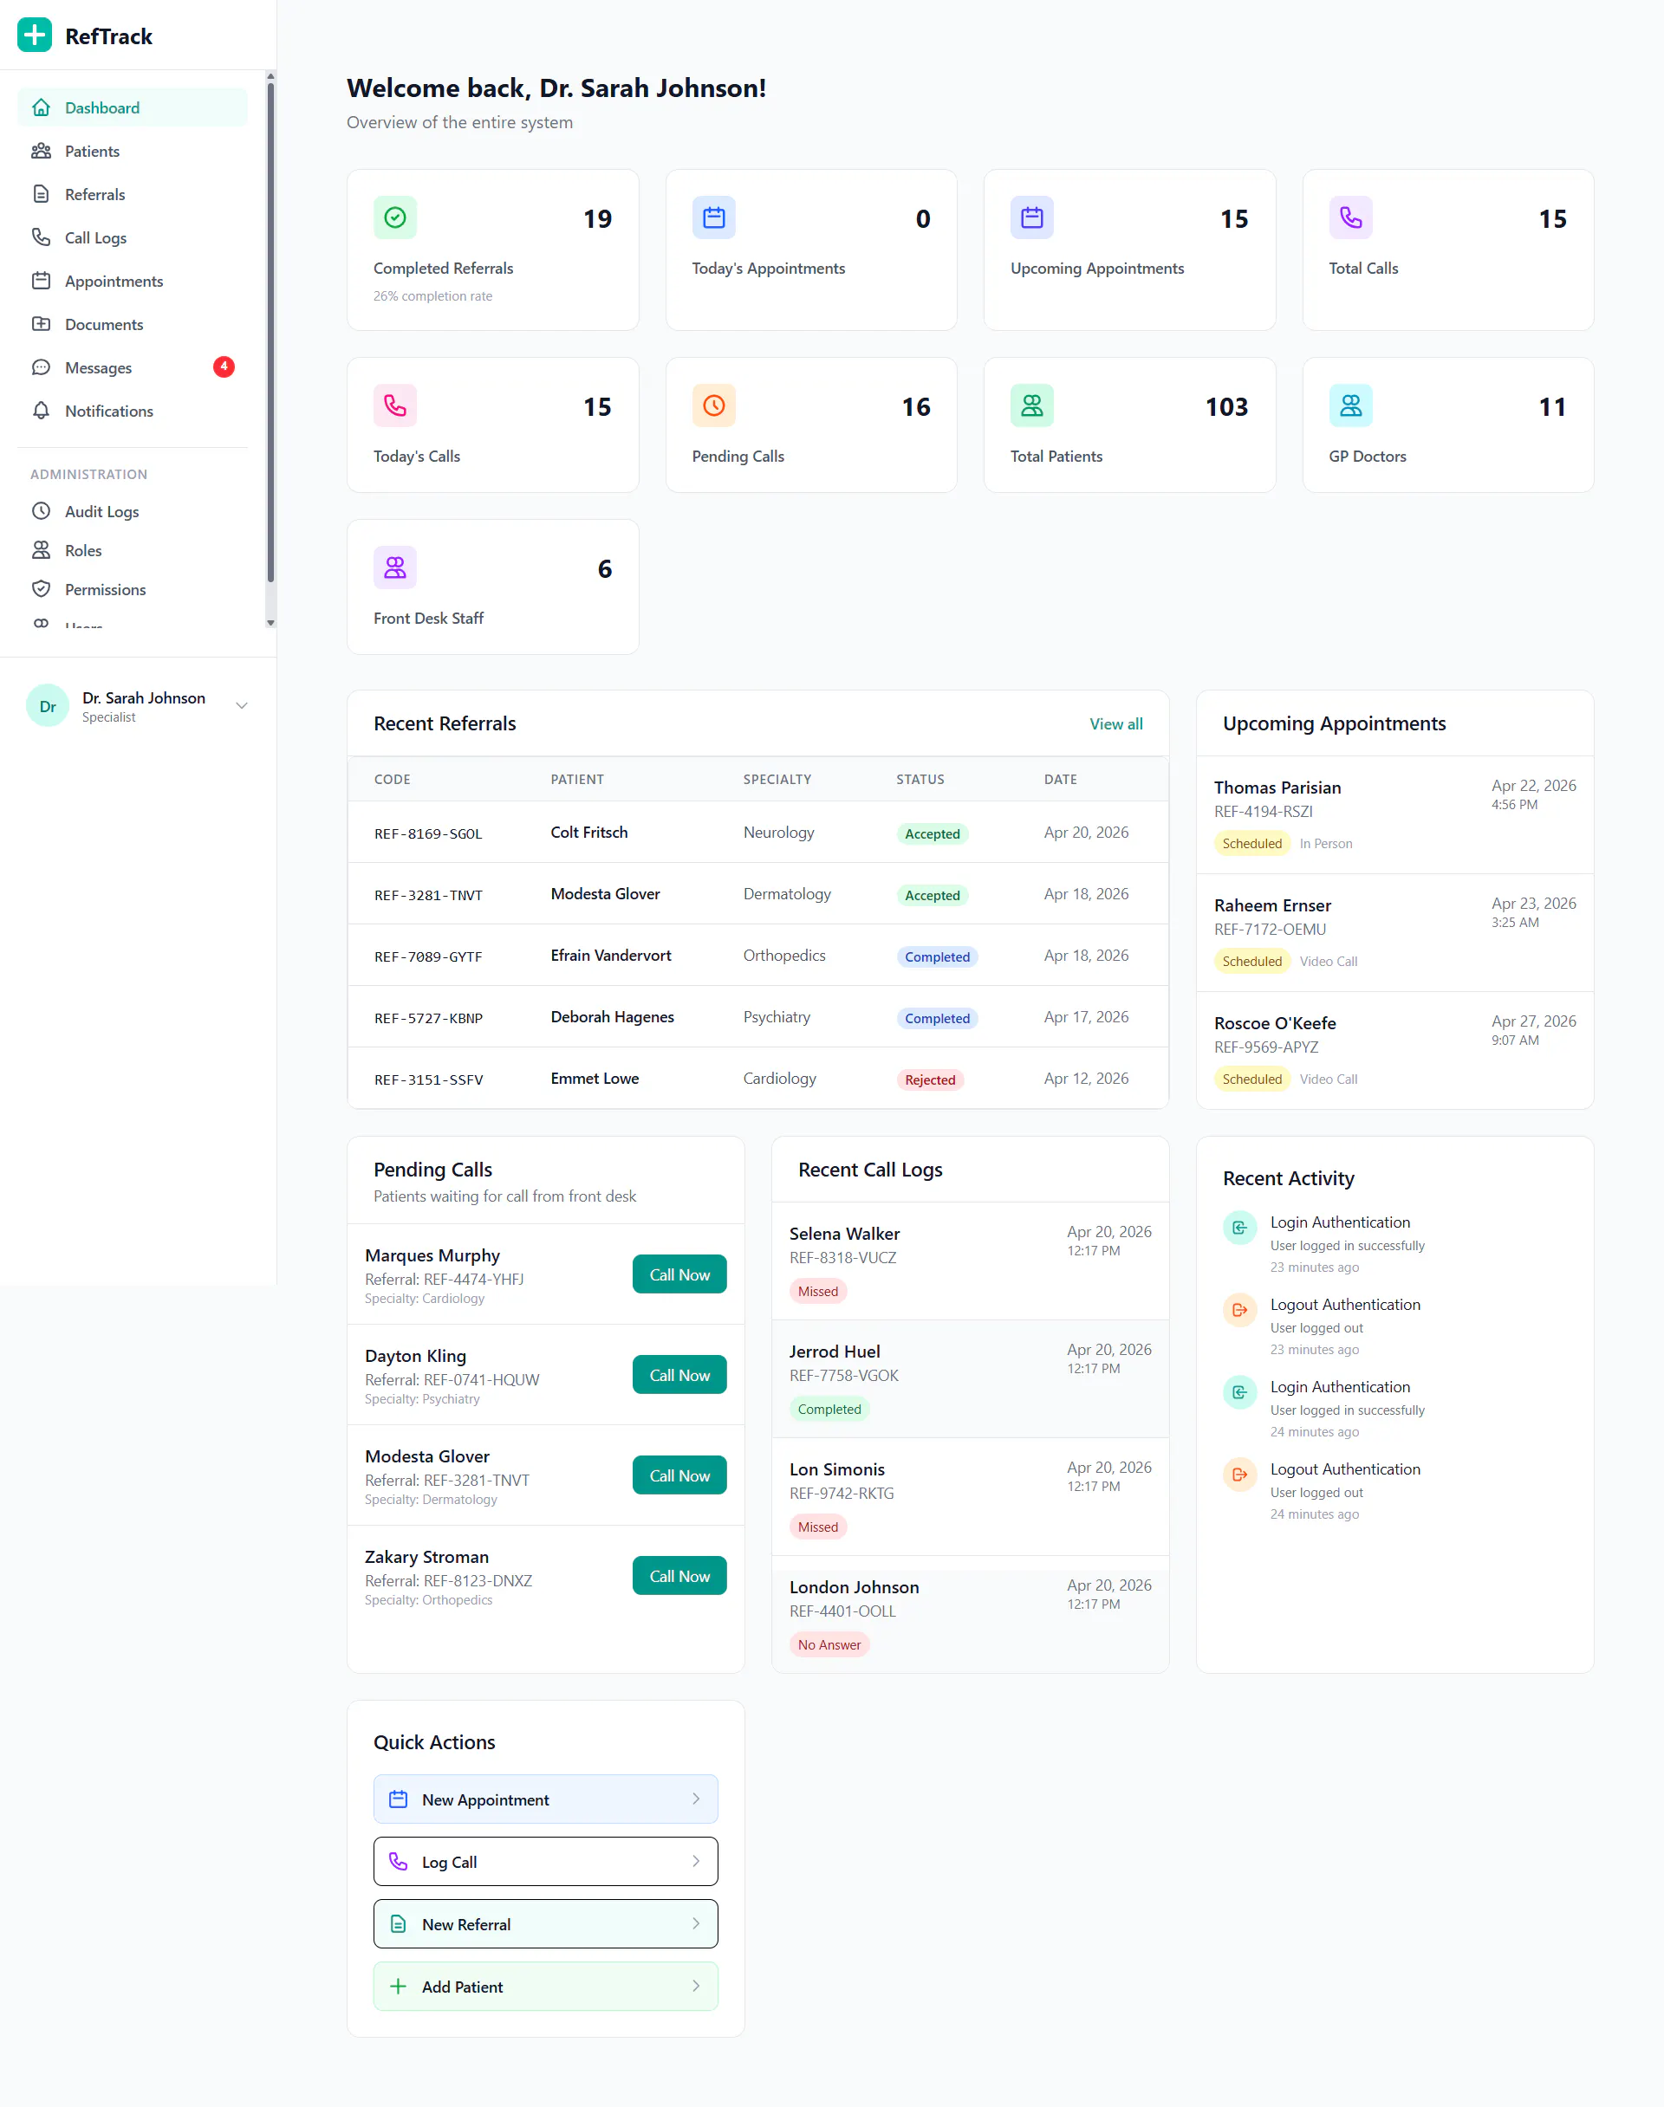Screen dimensions: 1664x2107
Task: Click the Pending Calls orange clock icon
Action: (x=713, y=406)
